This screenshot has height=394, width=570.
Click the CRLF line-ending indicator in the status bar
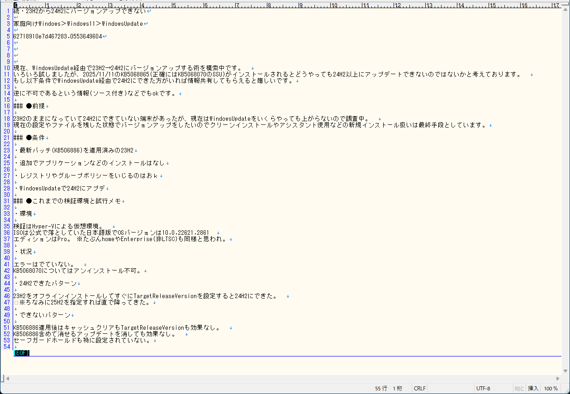tap(419, 388)
